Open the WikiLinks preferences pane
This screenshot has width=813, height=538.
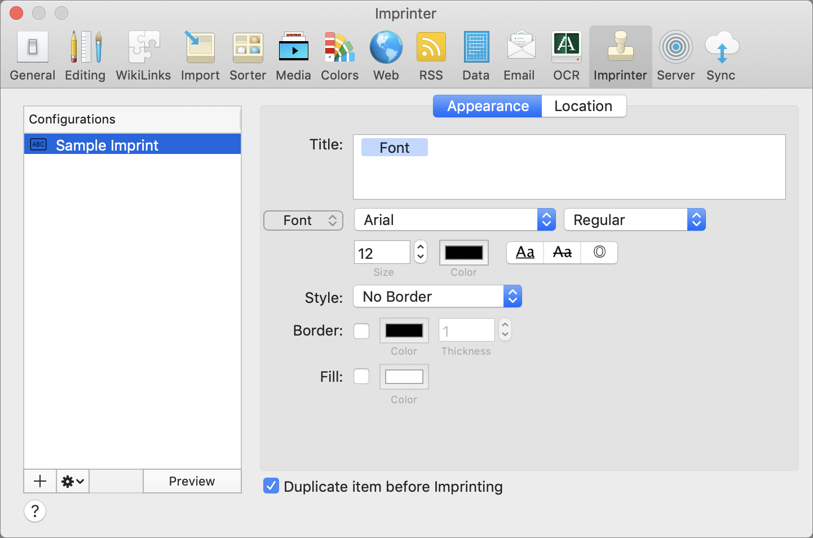(143, 56)
